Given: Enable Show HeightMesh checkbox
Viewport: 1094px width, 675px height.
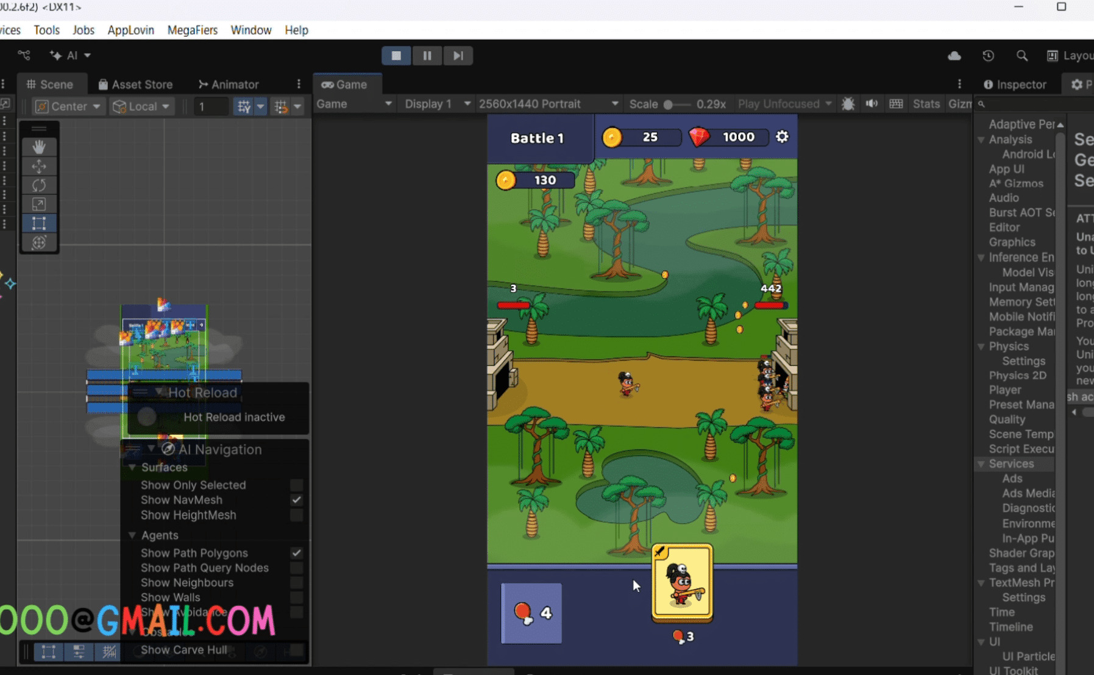Looking at the screenshot, I should pos(297,515).
